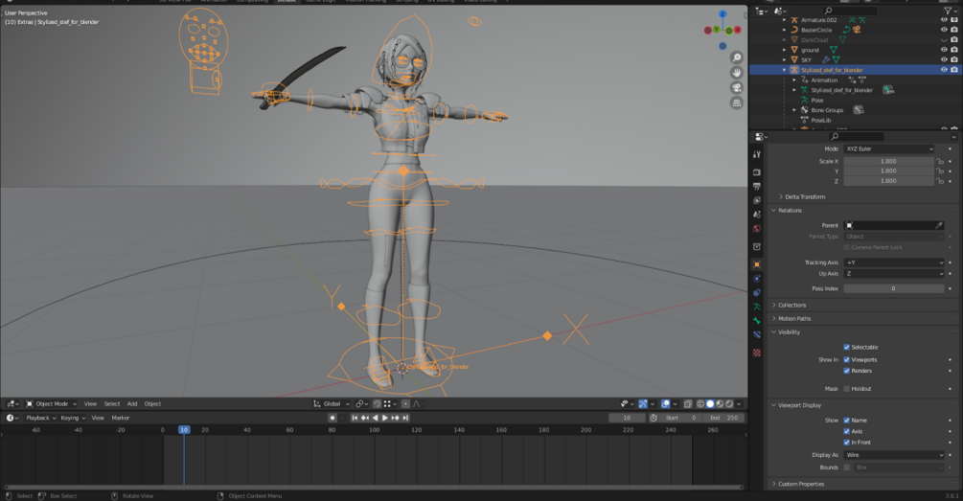Open the Keying popover in timeline
This screenshot has height=501, width=963.
pyautogui.click(x=73, y=418)
